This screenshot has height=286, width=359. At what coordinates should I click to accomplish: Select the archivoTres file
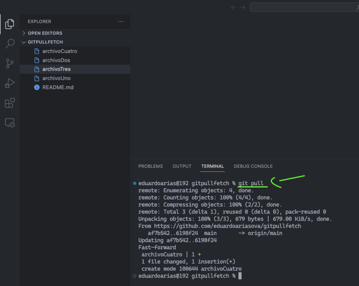(x=75, y=69)
